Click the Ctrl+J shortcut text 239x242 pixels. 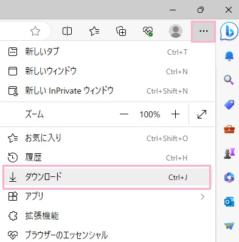[178, 178]
